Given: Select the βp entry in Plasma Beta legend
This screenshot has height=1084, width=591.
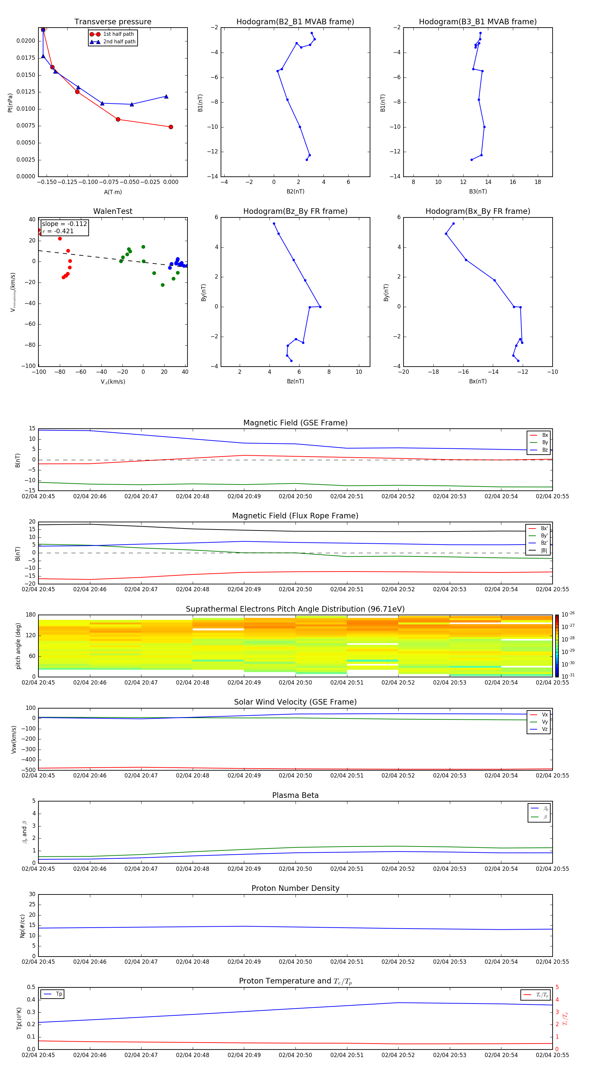Looking at the screenshot, I should (539, 808).
